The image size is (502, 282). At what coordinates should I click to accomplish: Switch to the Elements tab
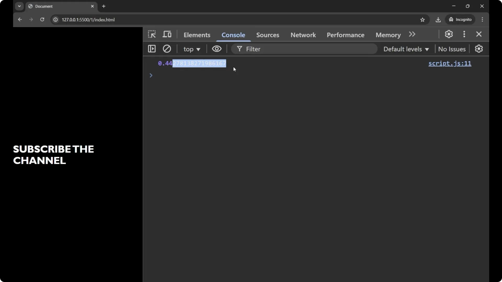[x=197, y=35]
